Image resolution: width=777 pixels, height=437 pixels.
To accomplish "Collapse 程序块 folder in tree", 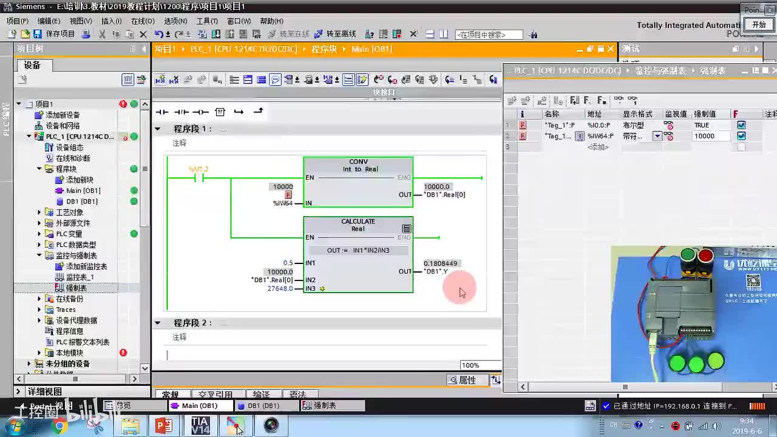I will pyautogui.click(x=39, y=169).
